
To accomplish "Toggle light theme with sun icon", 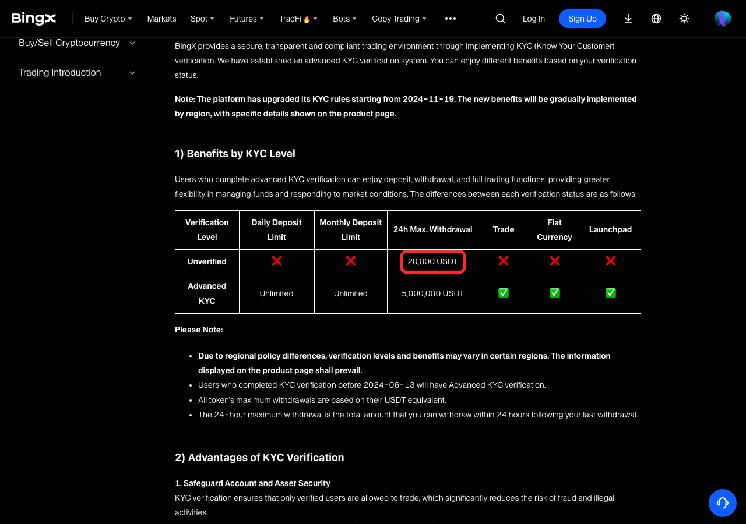I will (x=684, y=19).
